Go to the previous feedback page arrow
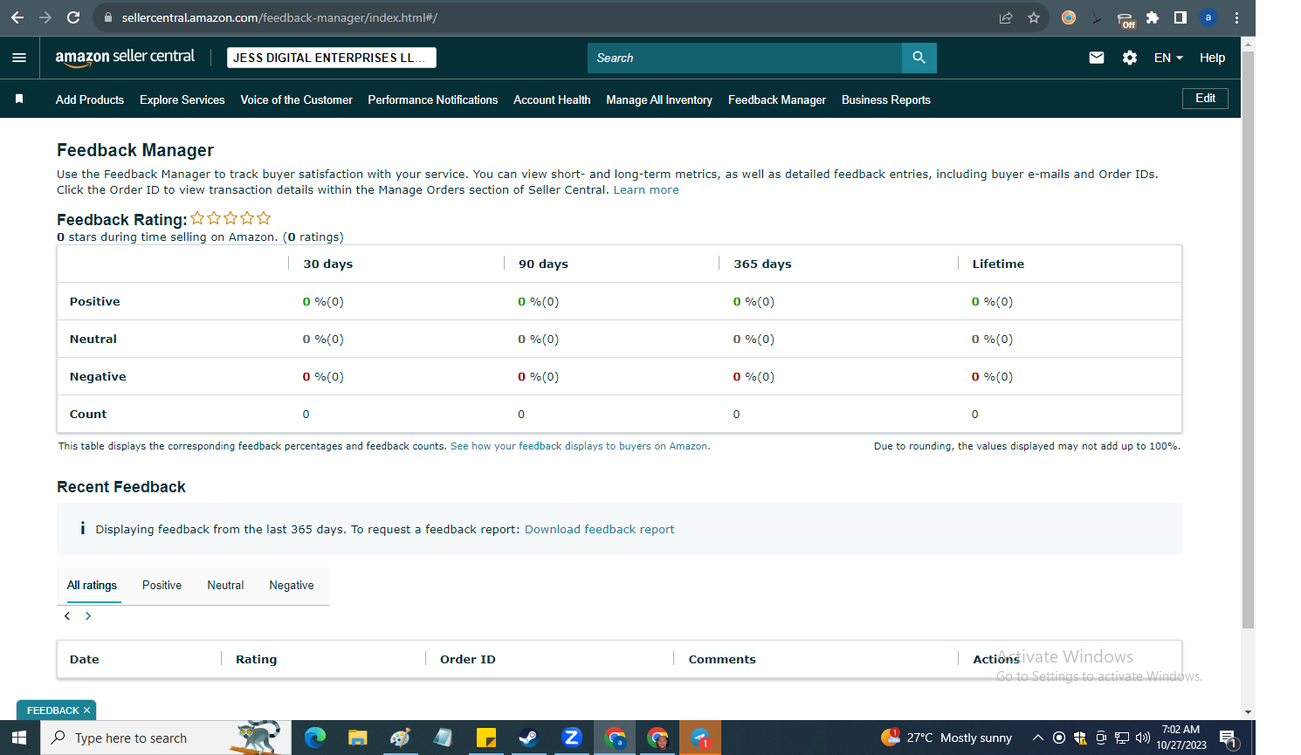Screen dimensions: 1301x755 (67, 616)
